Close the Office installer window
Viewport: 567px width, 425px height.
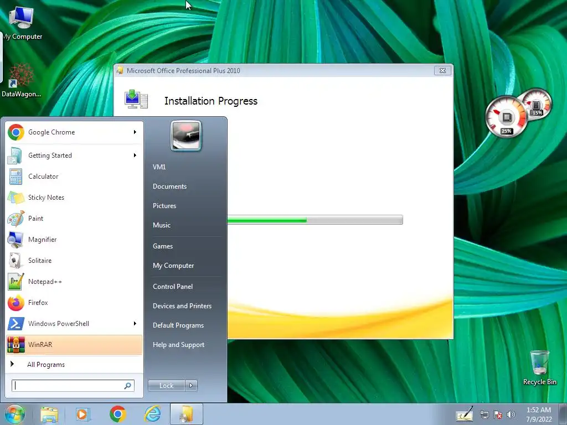click(x=442, y=70)
